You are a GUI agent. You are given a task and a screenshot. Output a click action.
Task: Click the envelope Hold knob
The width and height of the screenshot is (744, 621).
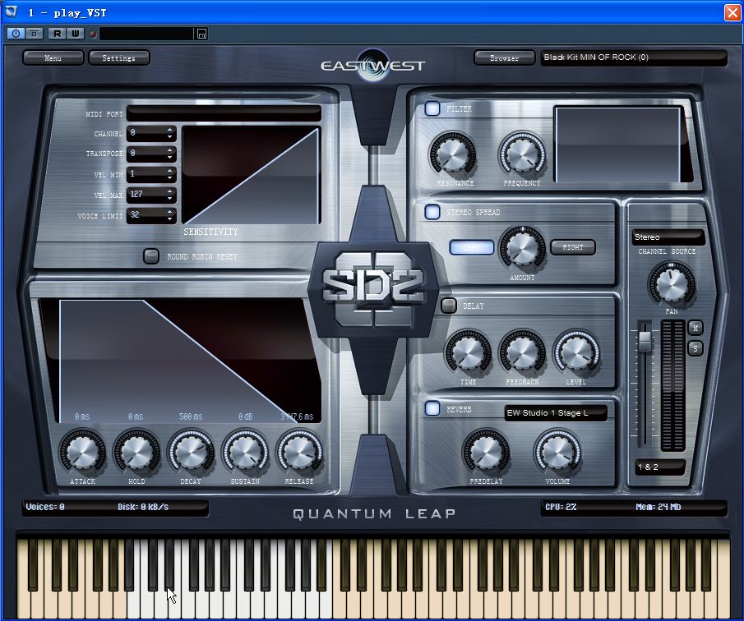pyautogui.click(x=136, y=452)
